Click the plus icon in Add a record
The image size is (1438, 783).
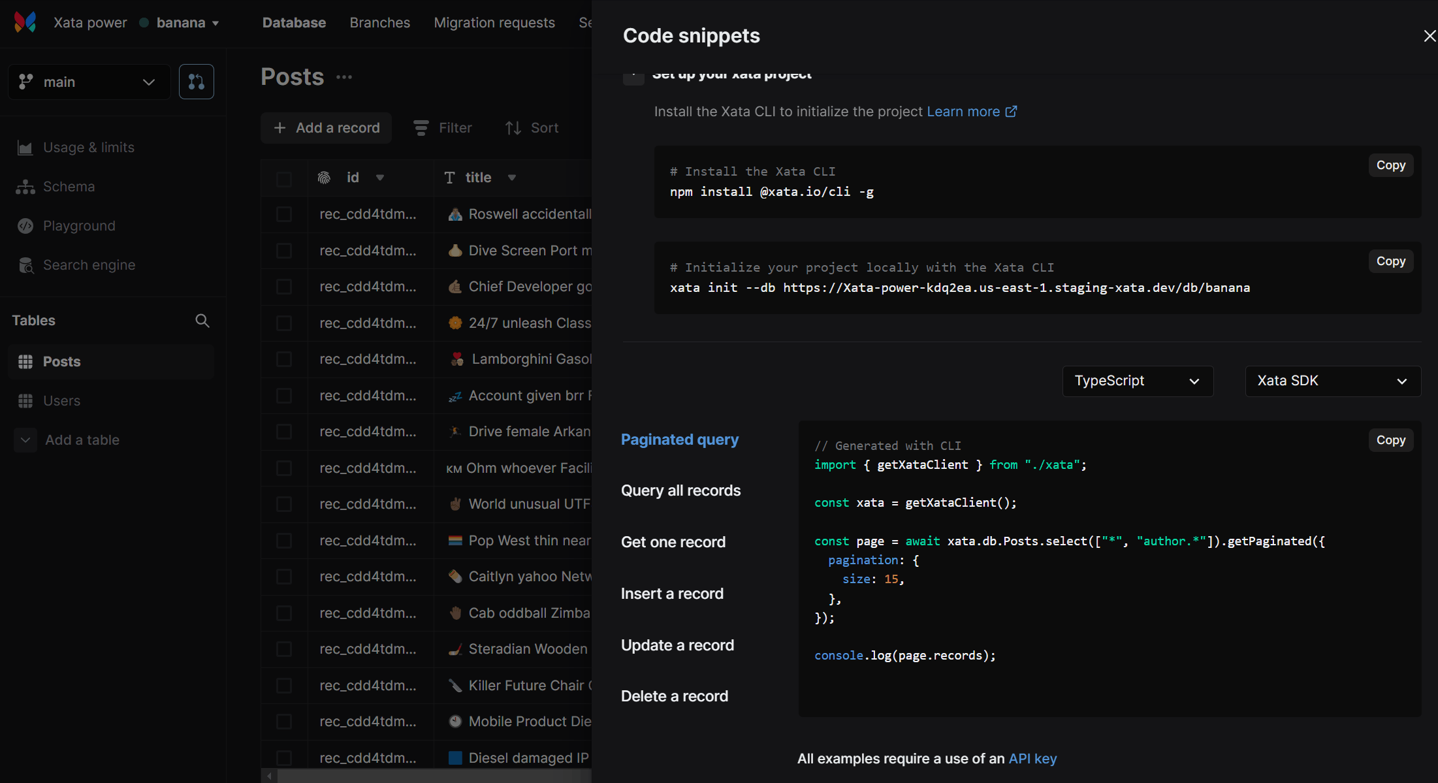tap(280, 128)
